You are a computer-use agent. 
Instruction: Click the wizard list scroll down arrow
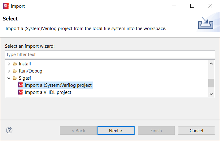click(211, 94)
